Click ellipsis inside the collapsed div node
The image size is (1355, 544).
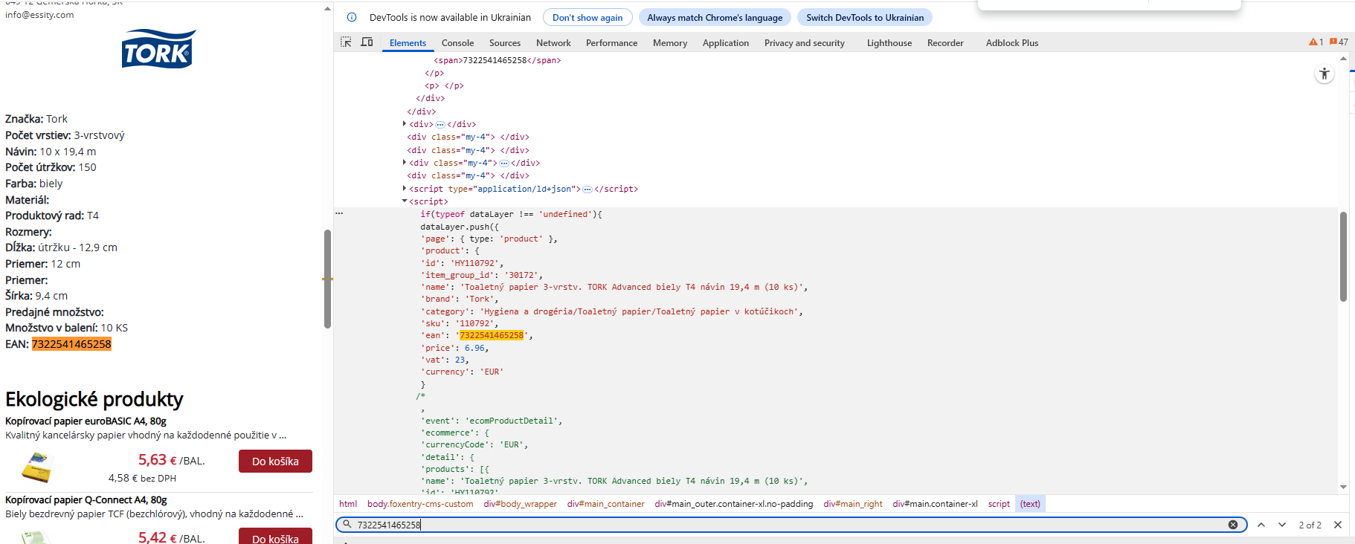[440, 125]
